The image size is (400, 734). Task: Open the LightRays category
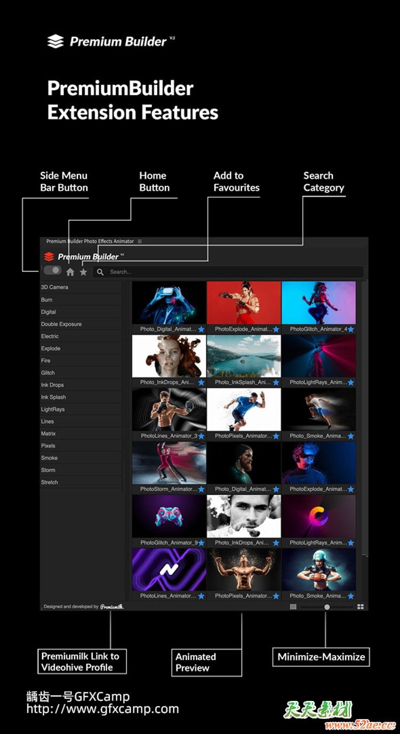(x=53, y=410)
